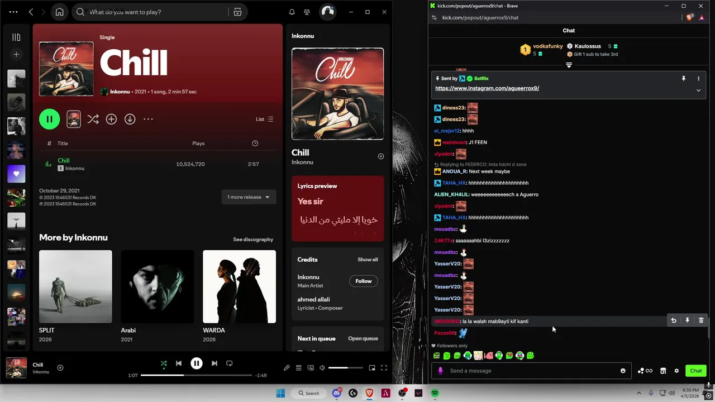The image size is (715, 402).
Task: Pause the single with the large green button
Action: pos(49,119)
